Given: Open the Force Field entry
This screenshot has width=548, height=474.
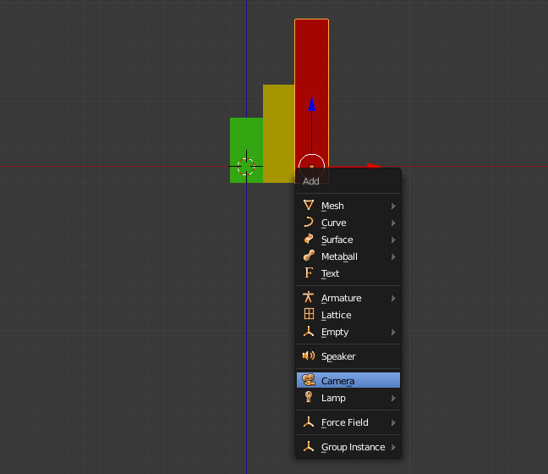Looking at the screenshot, I should (348, 422).
